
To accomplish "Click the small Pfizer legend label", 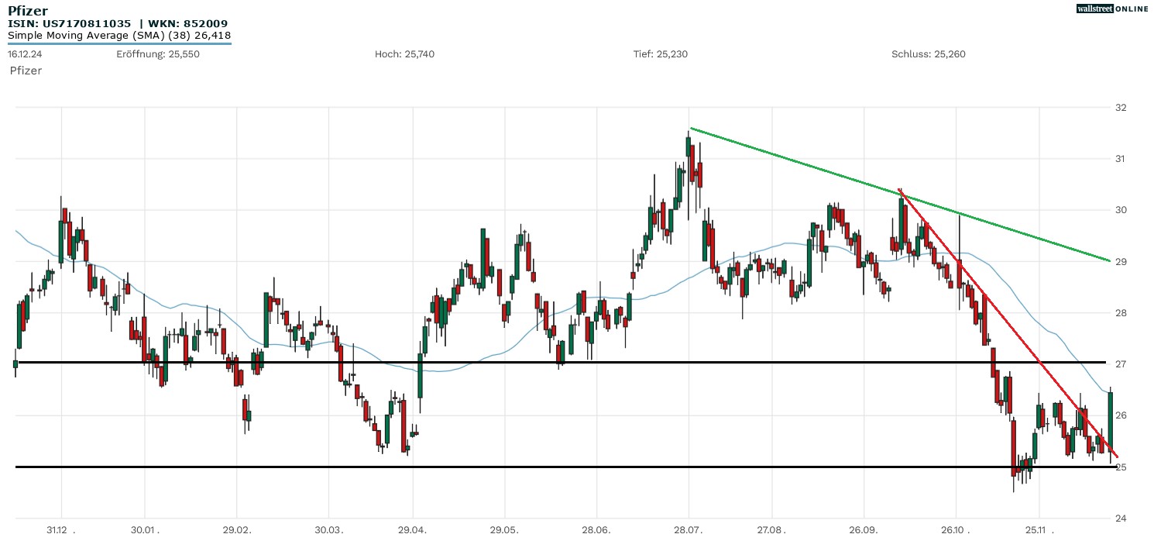I will tap(26, 71).
